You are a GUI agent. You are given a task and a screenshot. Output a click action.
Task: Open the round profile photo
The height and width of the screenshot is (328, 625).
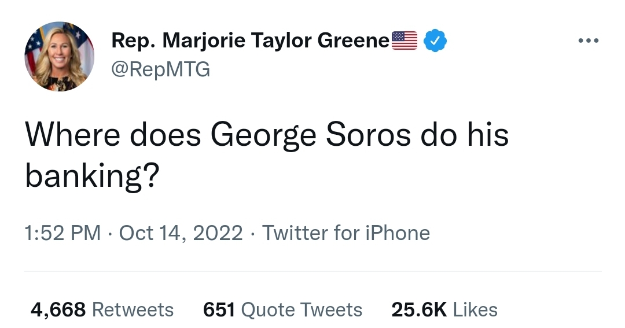click(60, 57)
